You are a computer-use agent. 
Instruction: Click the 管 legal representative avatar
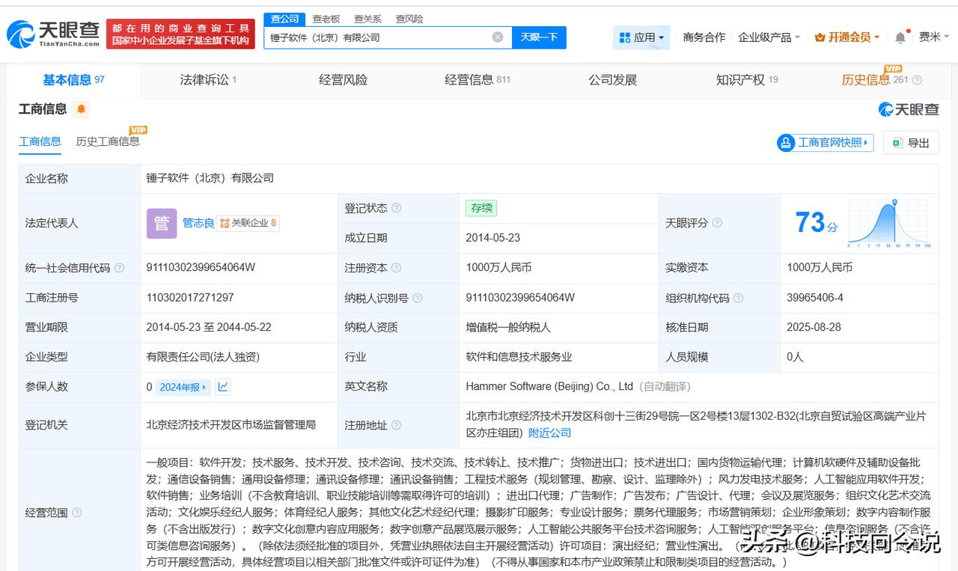click(162, 223)
